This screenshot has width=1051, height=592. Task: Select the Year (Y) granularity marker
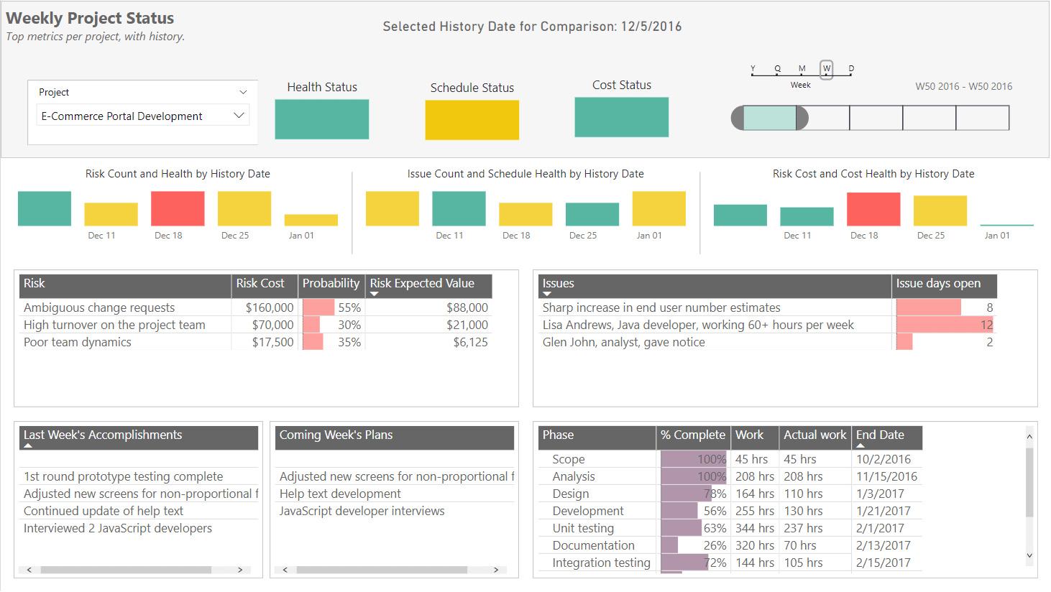point(753,69)
